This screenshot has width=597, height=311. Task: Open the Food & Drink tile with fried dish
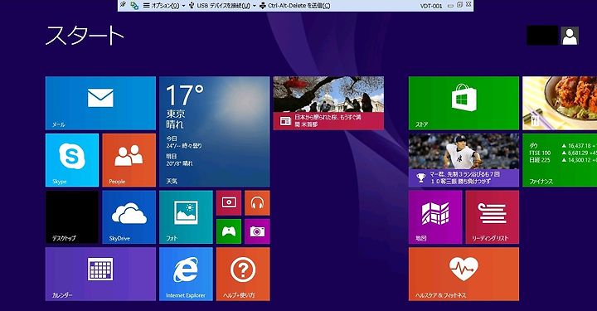click(x=560, y=103)
